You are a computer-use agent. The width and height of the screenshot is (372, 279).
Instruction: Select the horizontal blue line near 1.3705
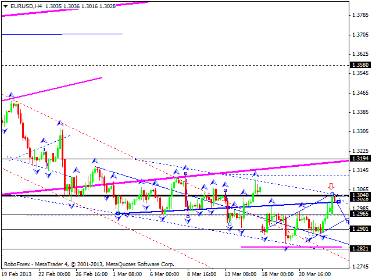[62, 34]
